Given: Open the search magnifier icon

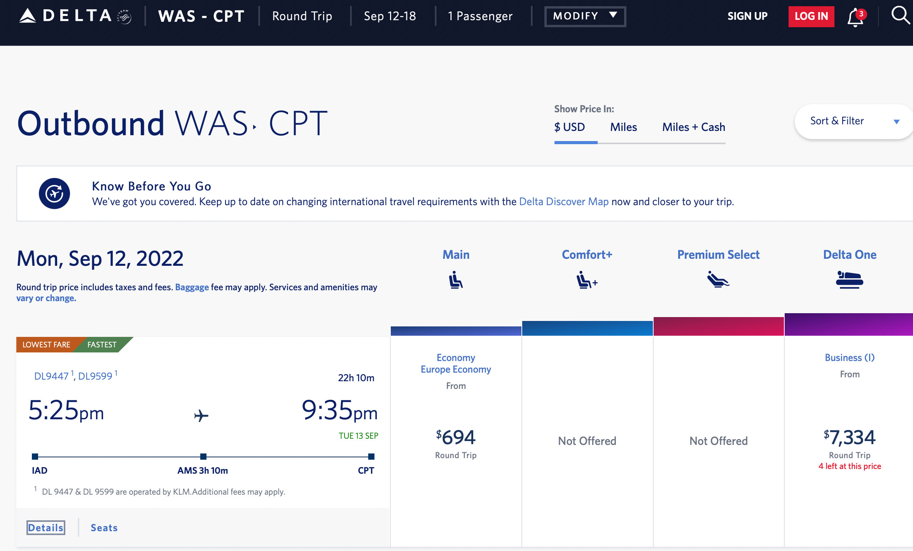Looking at the screenshot, I should tap(900, 16).
